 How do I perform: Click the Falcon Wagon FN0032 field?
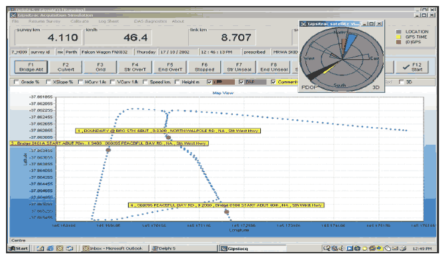coord(107,52)
